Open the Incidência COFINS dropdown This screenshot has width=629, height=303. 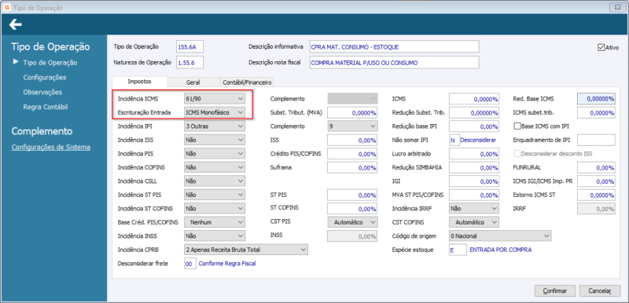click(x=214, y=167)
